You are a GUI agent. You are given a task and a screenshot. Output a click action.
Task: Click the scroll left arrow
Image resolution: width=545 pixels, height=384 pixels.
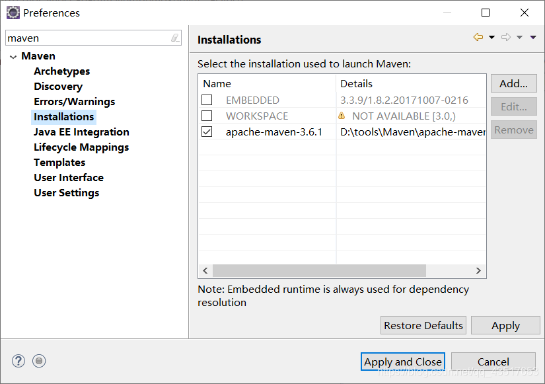click(205, 270)
